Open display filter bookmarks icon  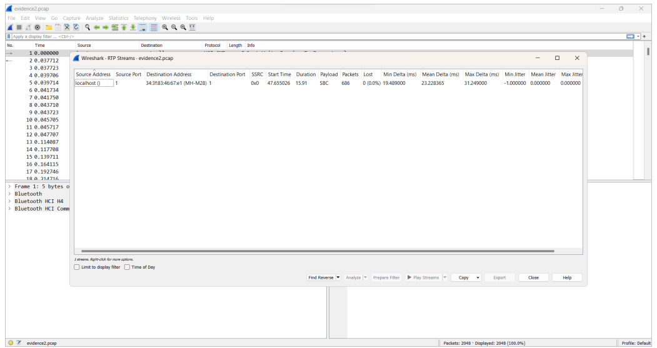pos(8,36)
